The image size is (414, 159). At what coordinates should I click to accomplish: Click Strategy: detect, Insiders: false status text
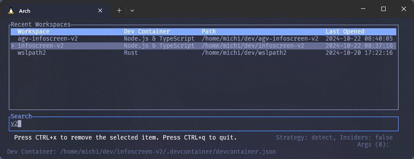(x=334, y=137)
